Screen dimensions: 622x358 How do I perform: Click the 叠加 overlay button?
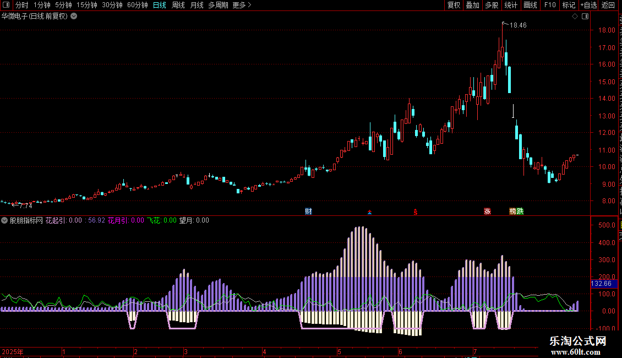coord(472,5)
